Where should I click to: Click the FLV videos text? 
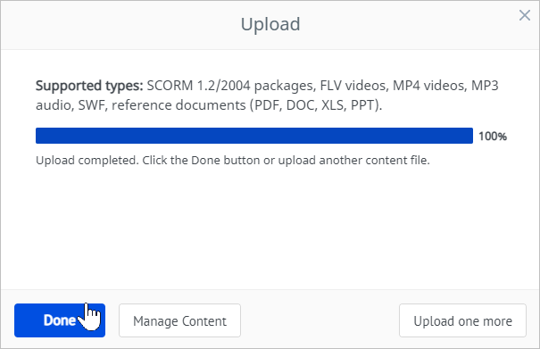tap(354, 86)
